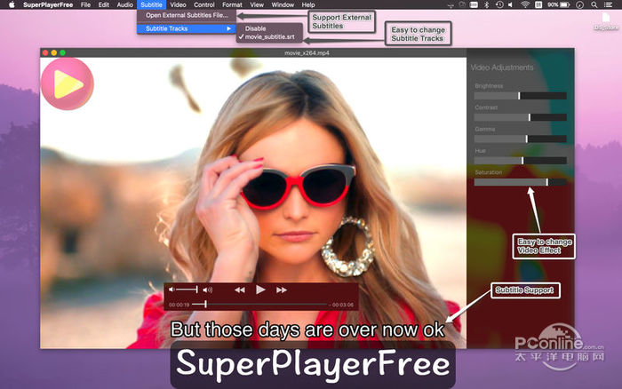Click the high-volume speaker icon
The image size is (622, 389).
(x=207, y=290)
